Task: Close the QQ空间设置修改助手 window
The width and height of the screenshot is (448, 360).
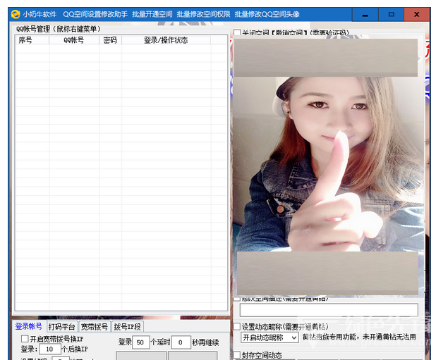Action: [416, 14]
